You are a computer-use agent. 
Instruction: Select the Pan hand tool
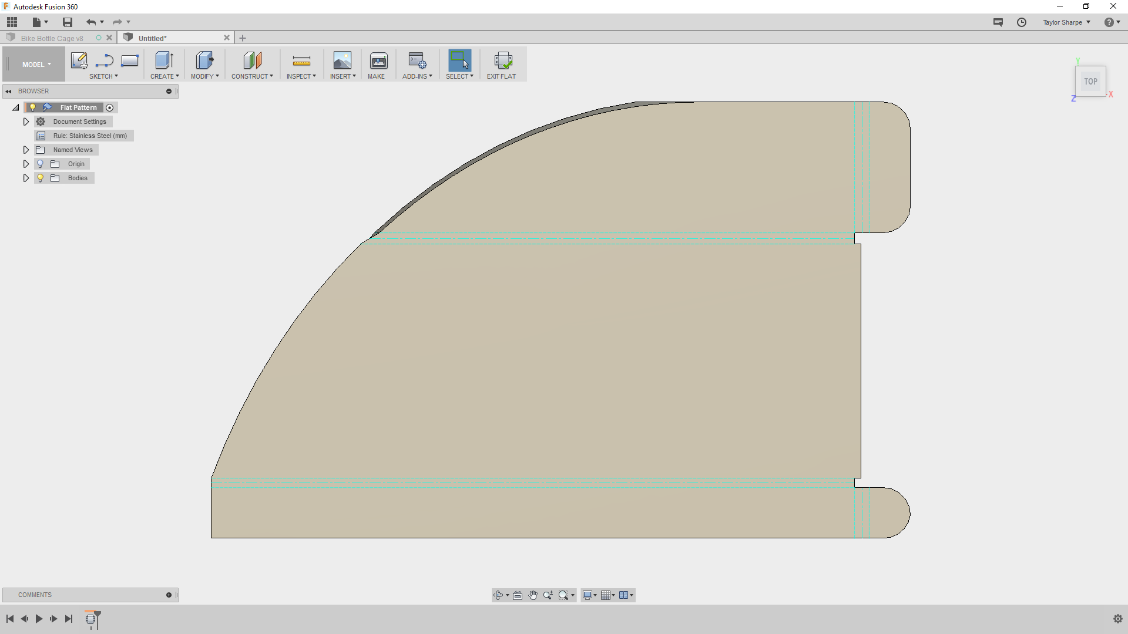click(533, 595)
